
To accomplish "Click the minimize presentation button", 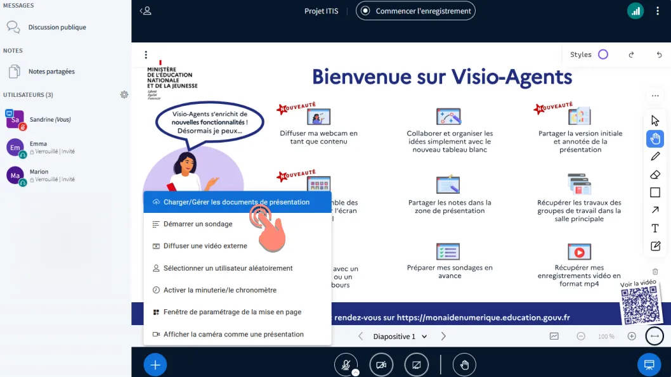I will 649,364.
